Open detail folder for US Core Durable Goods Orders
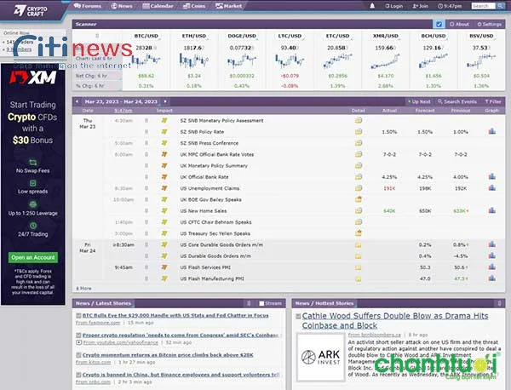The height and width of the screenshot is (390, 511). click(x=359, y=245)
